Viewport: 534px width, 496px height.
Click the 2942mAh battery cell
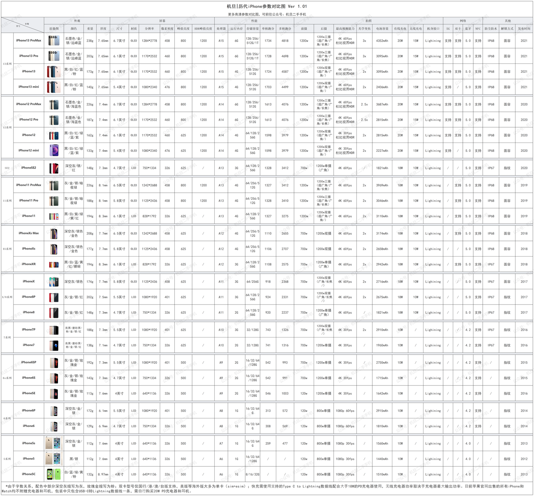[x=382, y=264]
